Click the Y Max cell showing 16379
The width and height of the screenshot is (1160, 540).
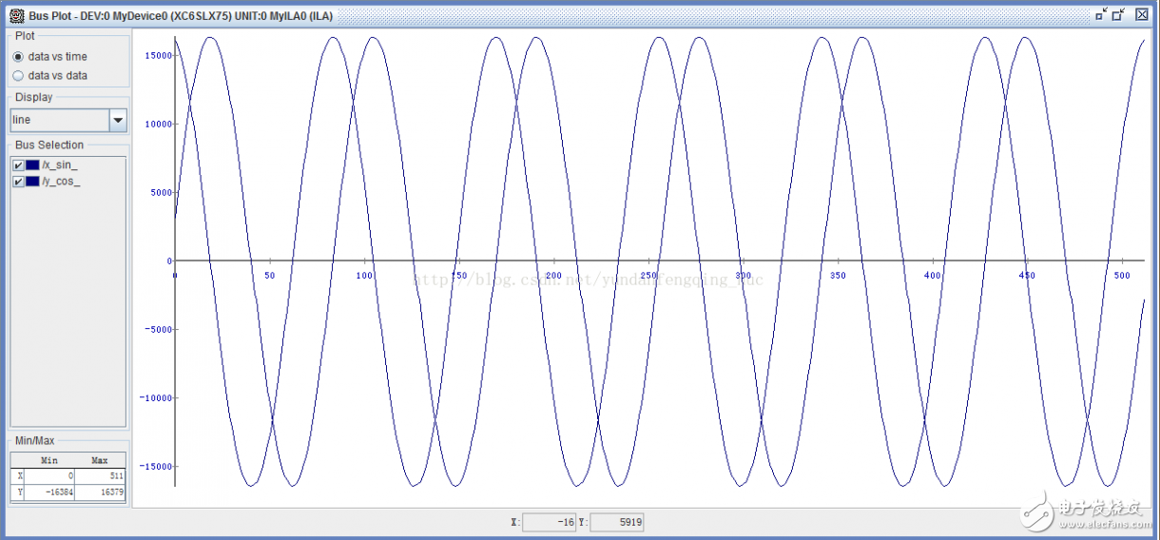pyautogui.click(x=100, y=492)
